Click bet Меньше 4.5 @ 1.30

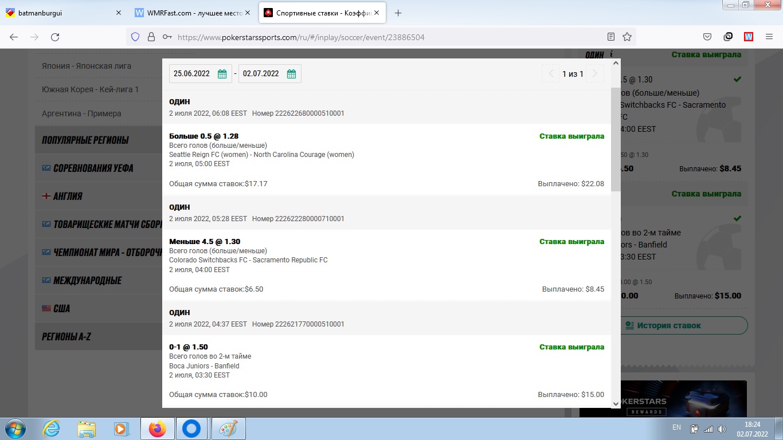click(x=205, y=242)
